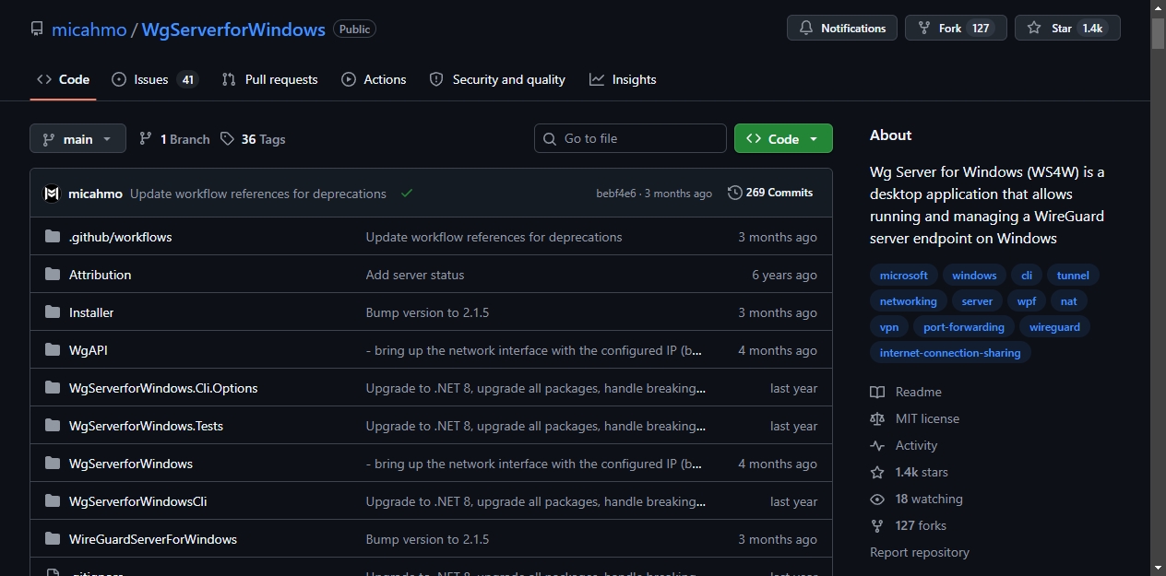
Task: Focus the Go to file search field
Action: pyautogui.click(x=630, y=138)
